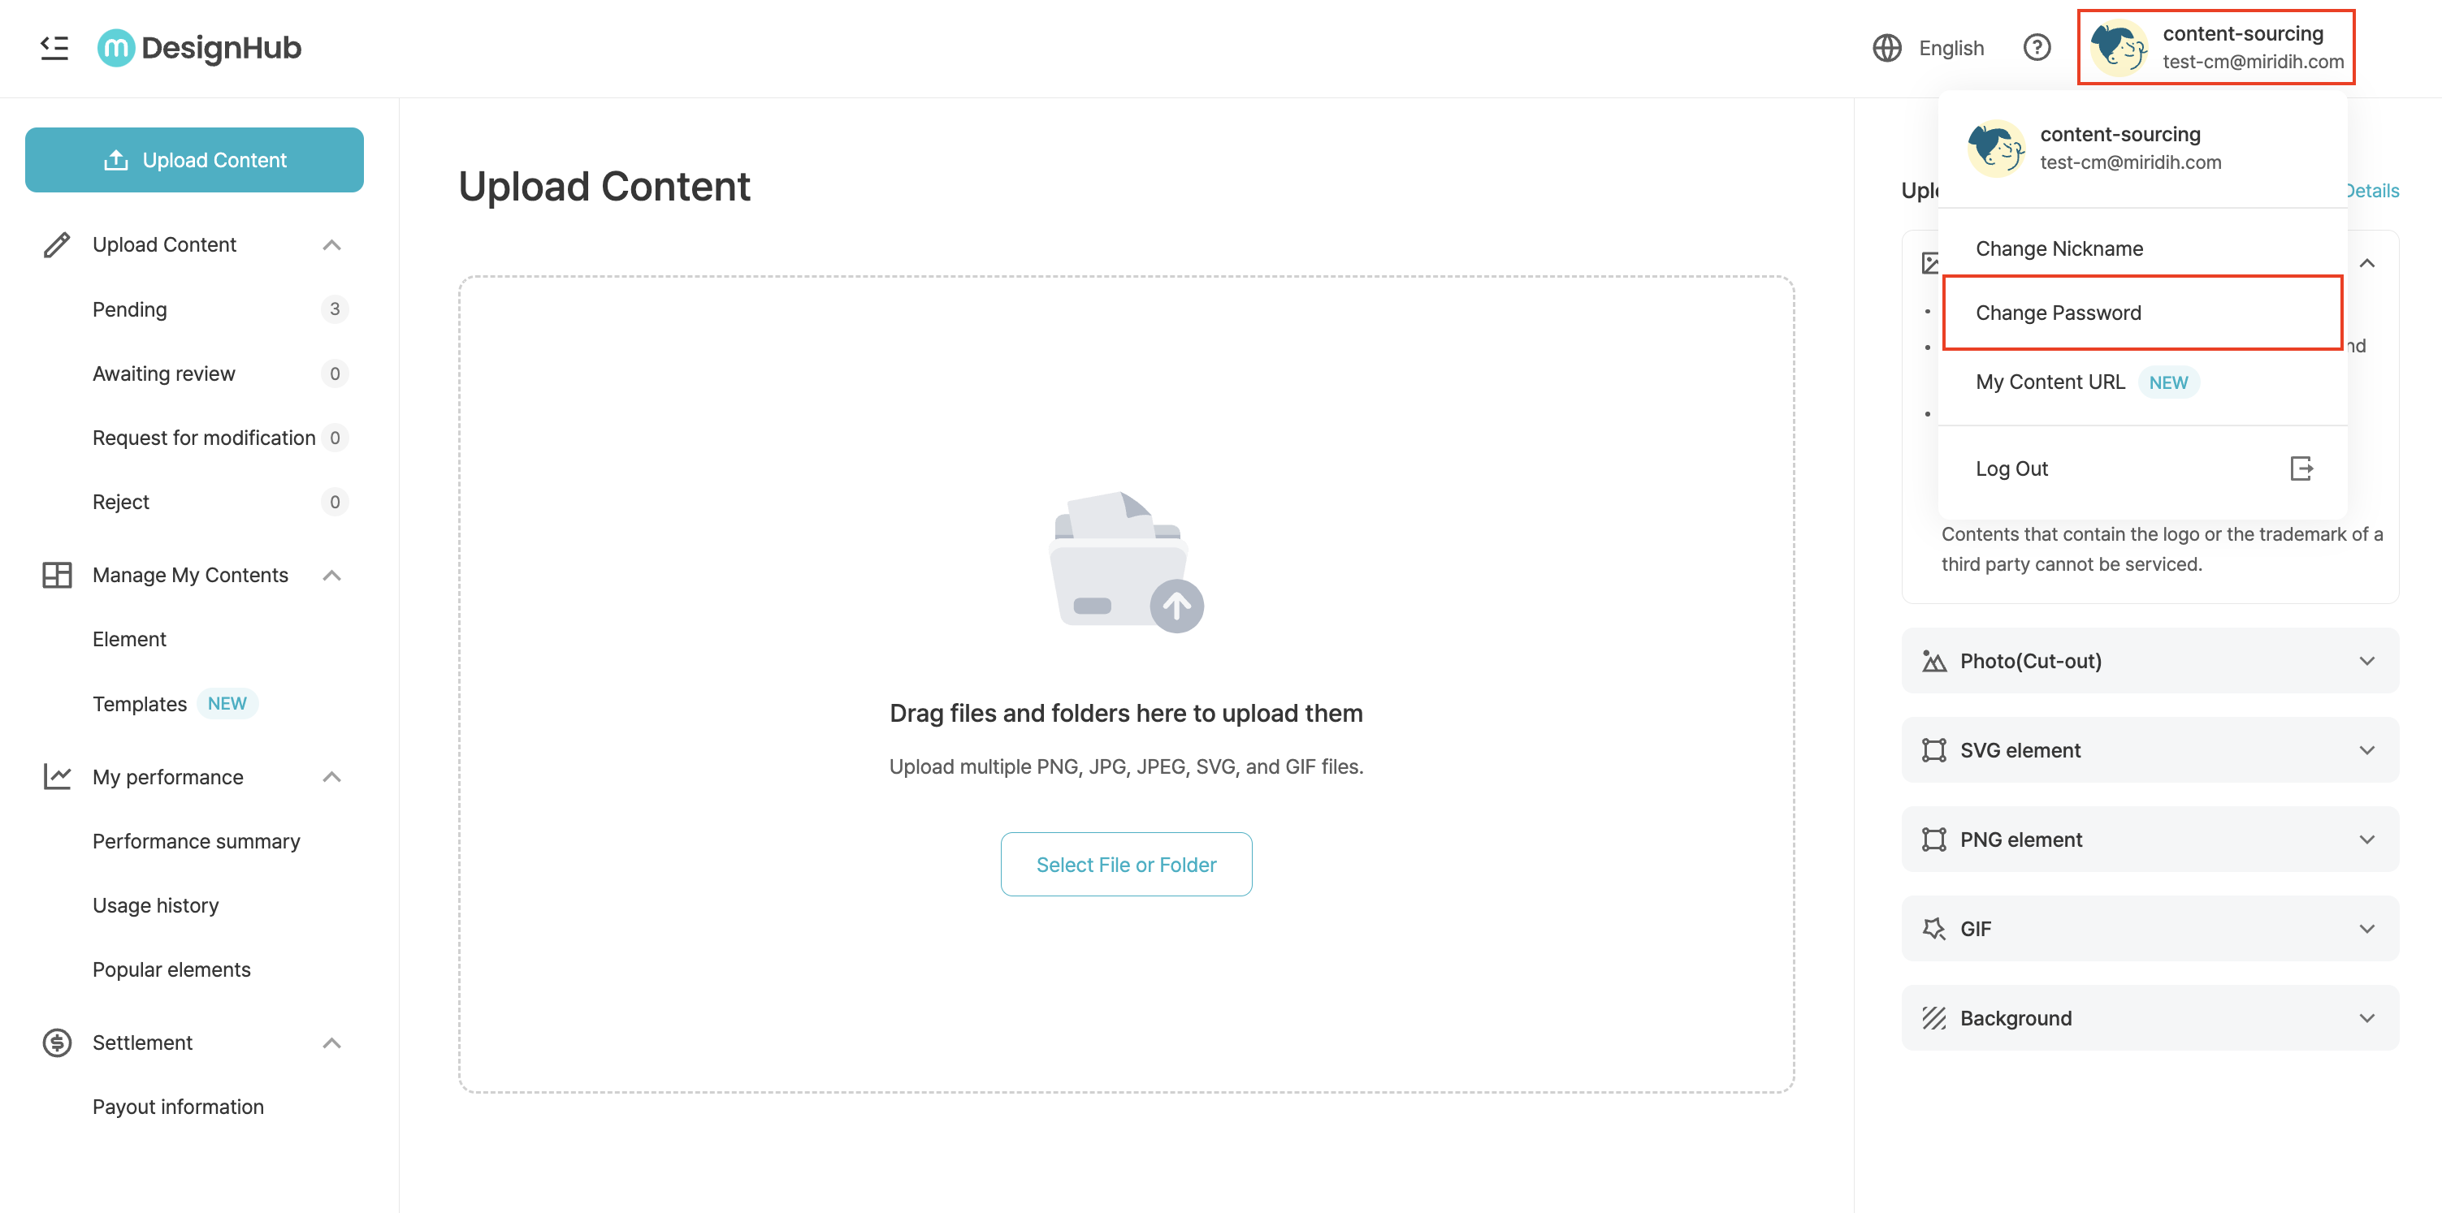
Task: Click the globe language icon
Action: pos(1886,47)
